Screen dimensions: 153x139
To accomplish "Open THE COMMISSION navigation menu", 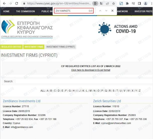I will click(25, 12).
